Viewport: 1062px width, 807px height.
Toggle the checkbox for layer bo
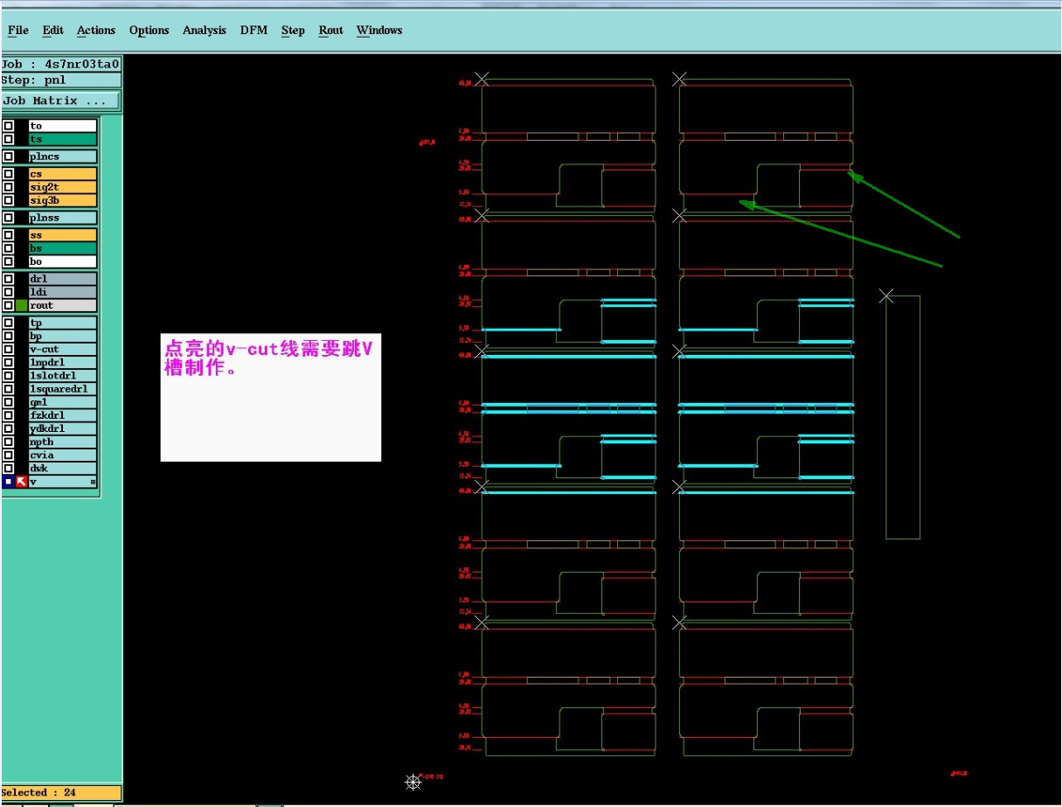pos(9,261)
